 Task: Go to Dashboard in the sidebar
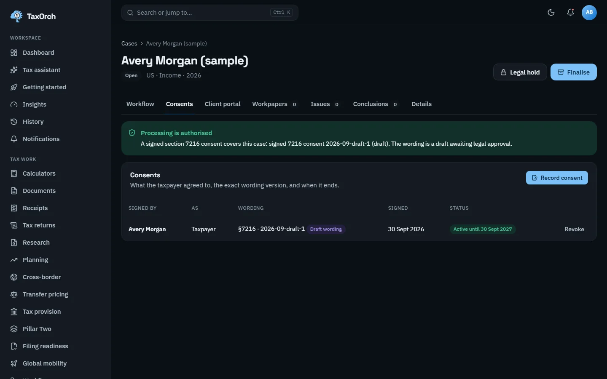pos(56,53)
